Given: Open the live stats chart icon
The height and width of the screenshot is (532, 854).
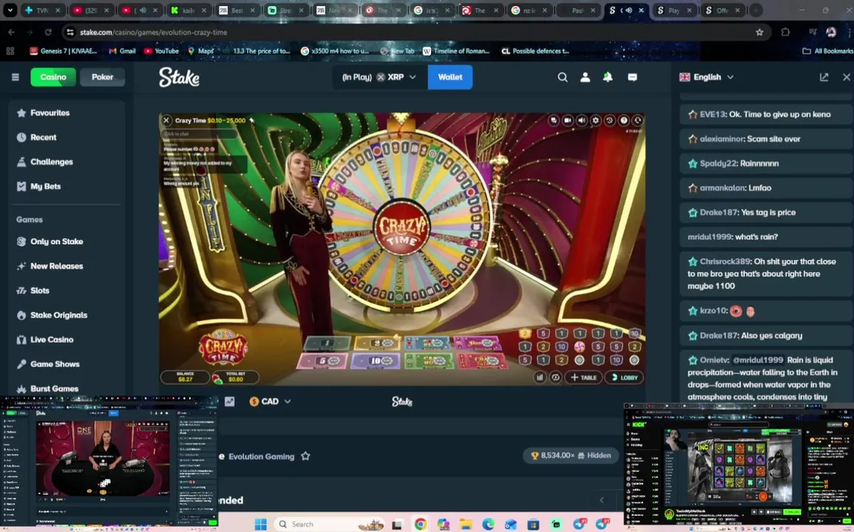Looking at the screenshot, I should pos(230,402).
